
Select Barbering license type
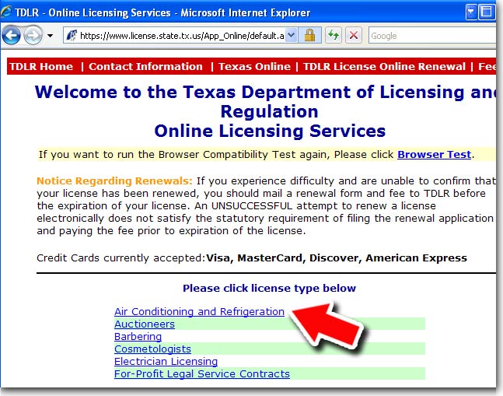pyautogui.click(x=138, y=337)
